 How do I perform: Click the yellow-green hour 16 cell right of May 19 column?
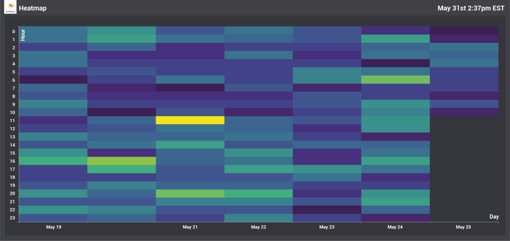coord(122,161)
